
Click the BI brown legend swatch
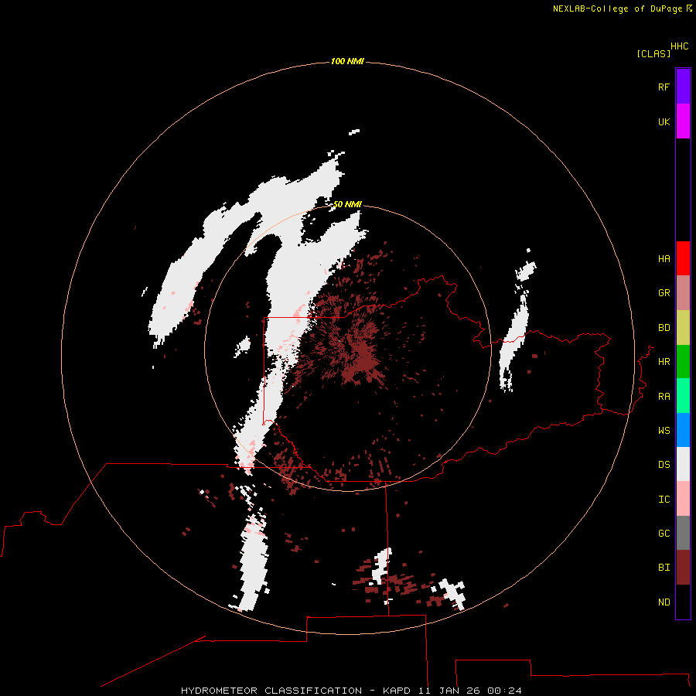coord(683,568)
